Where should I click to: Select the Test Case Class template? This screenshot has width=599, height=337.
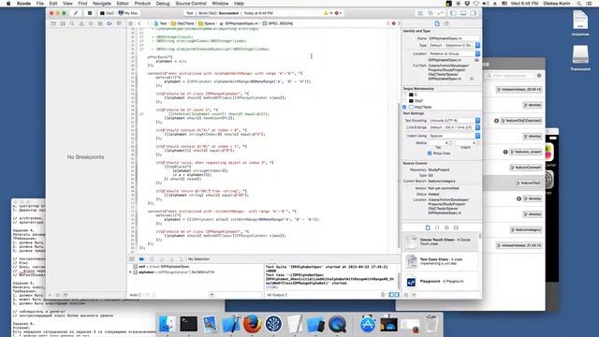pyautogui.click(x=440, y=261)
